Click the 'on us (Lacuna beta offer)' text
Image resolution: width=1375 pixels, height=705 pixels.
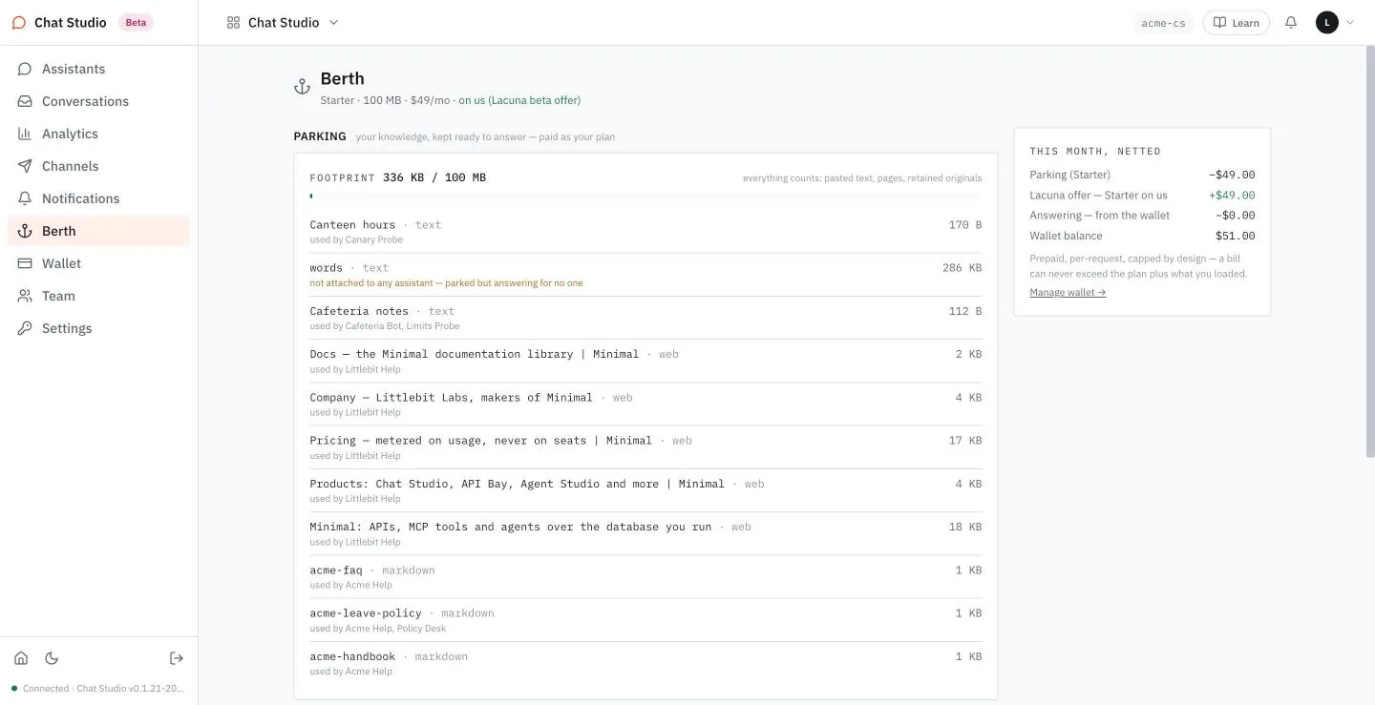[519, 100]
